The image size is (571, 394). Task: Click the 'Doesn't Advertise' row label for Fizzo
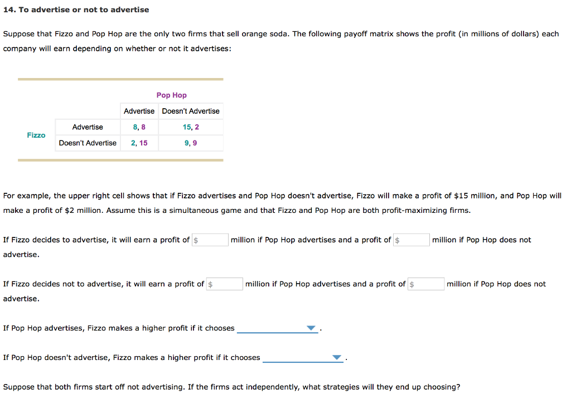pos(88,143)
